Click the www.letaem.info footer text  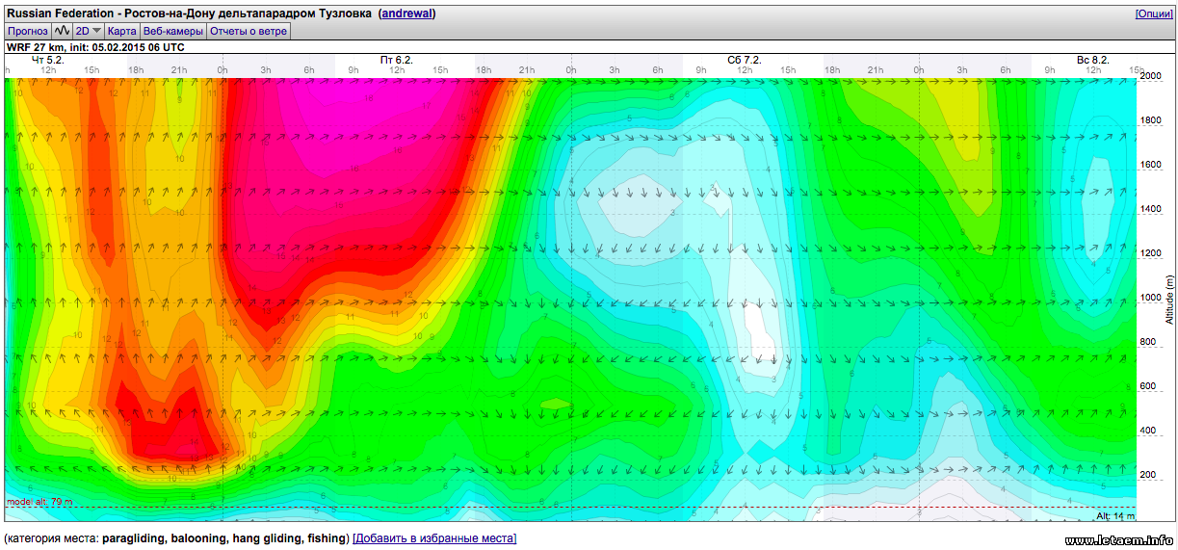(1119, 539)
